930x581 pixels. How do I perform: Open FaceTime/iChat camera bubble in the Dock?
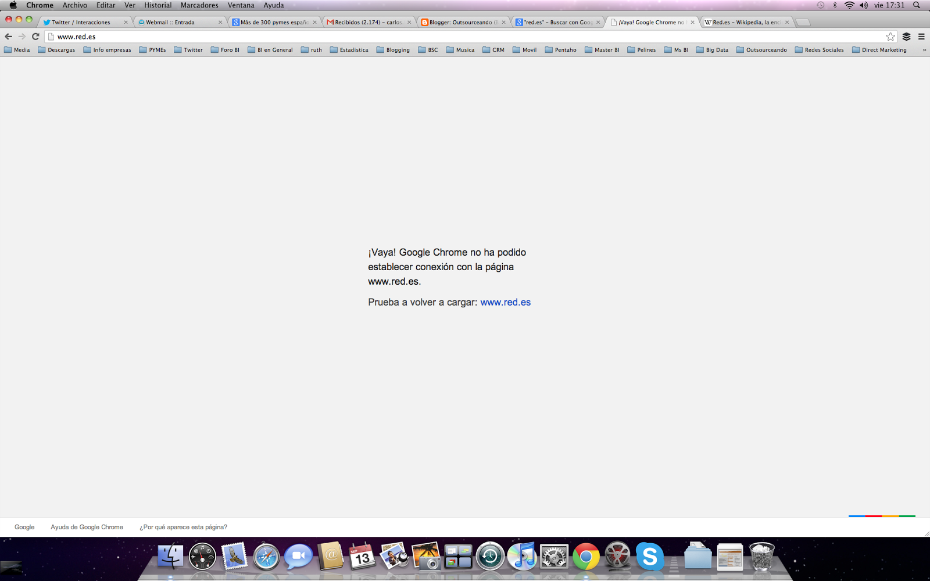pyautogui.click(x=298, y=557)
